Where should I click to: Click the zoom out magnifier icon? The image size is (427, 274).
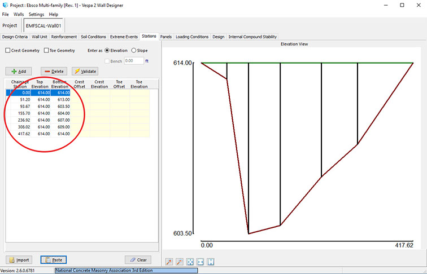coord(179,262)
